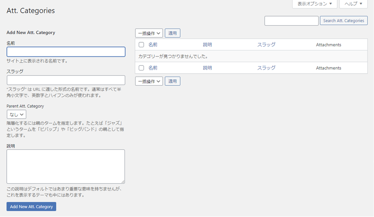Tick the select-all checkbox in table header
374x217 pixels.
coord(141,44)
